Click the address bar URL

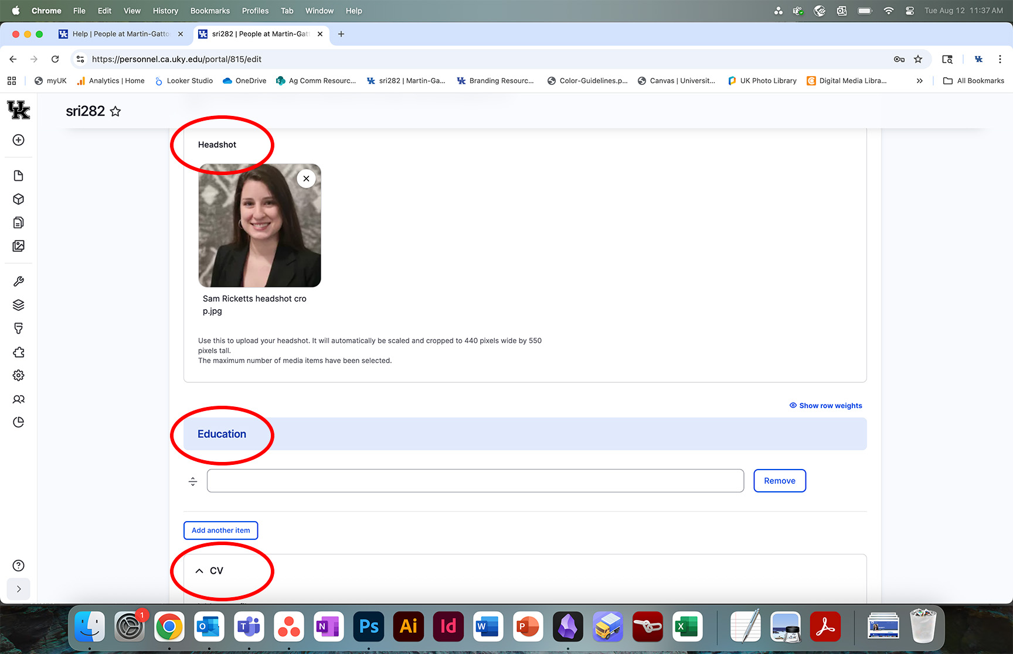pos(176,59)
